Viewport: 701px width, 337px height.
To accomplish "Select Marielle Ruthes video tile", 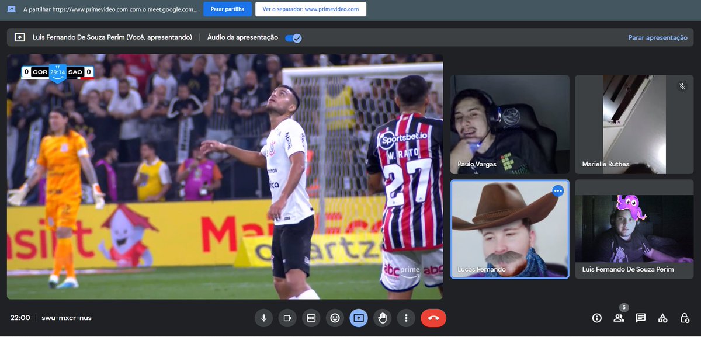I will pyautogui.click(x=634, y=124).
